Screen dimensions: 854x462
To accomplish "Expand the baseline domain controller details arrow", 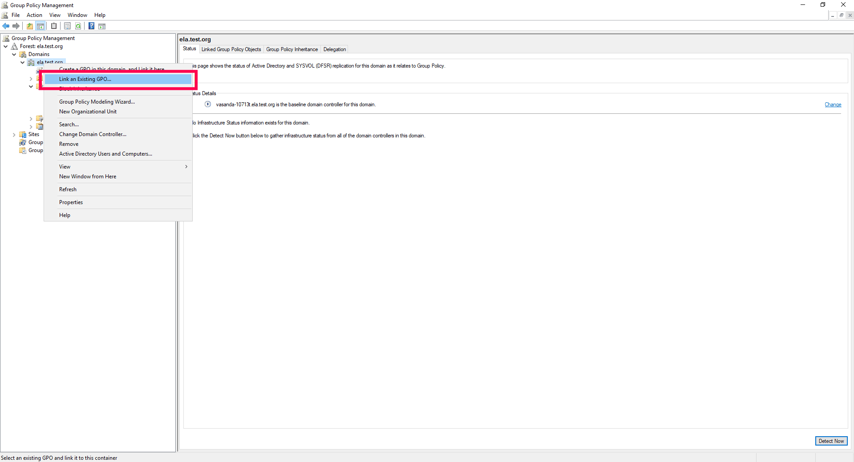I will coord(208,104).
